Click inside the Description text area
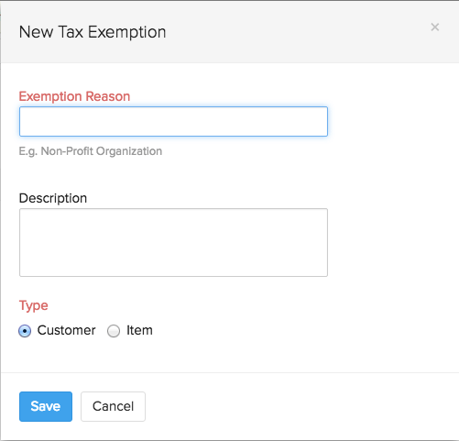 pos(173,242)
